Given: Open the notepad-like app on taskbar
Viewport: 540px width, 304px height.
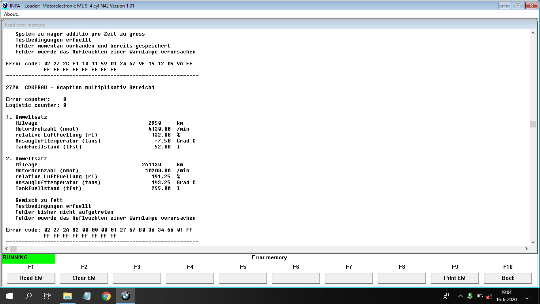Looking at the screenshot, I should (x=87, y=296).
